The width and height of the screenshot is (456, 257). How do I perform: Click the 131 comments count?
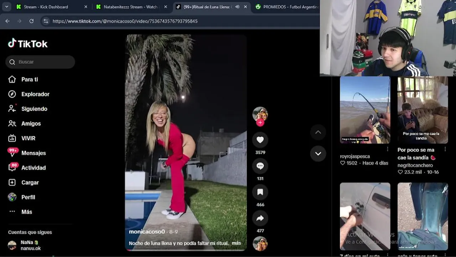click(260, 178)
